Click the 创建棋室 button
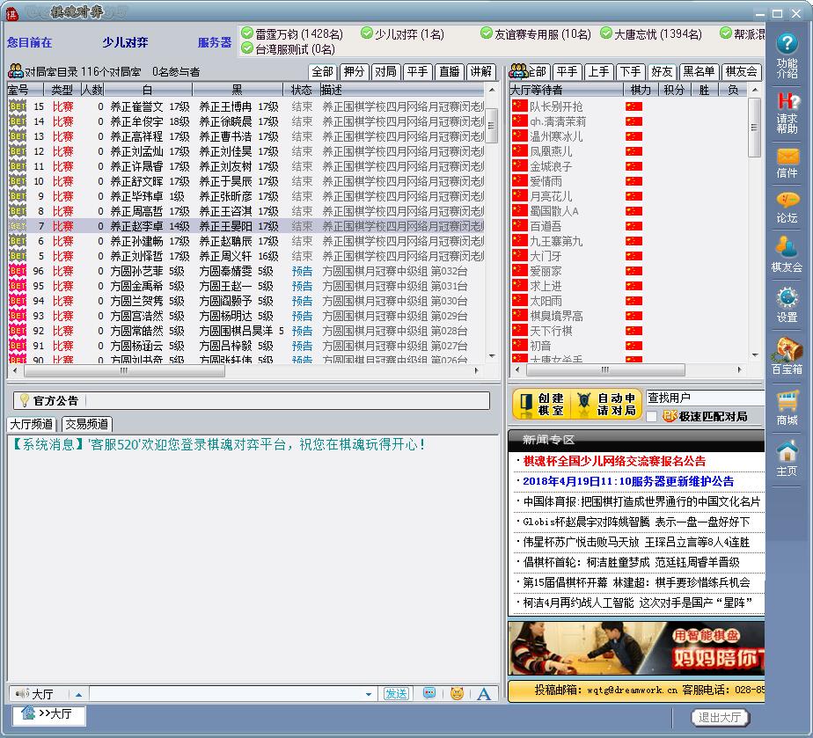 pyautogui.click(x=540, y=405)
